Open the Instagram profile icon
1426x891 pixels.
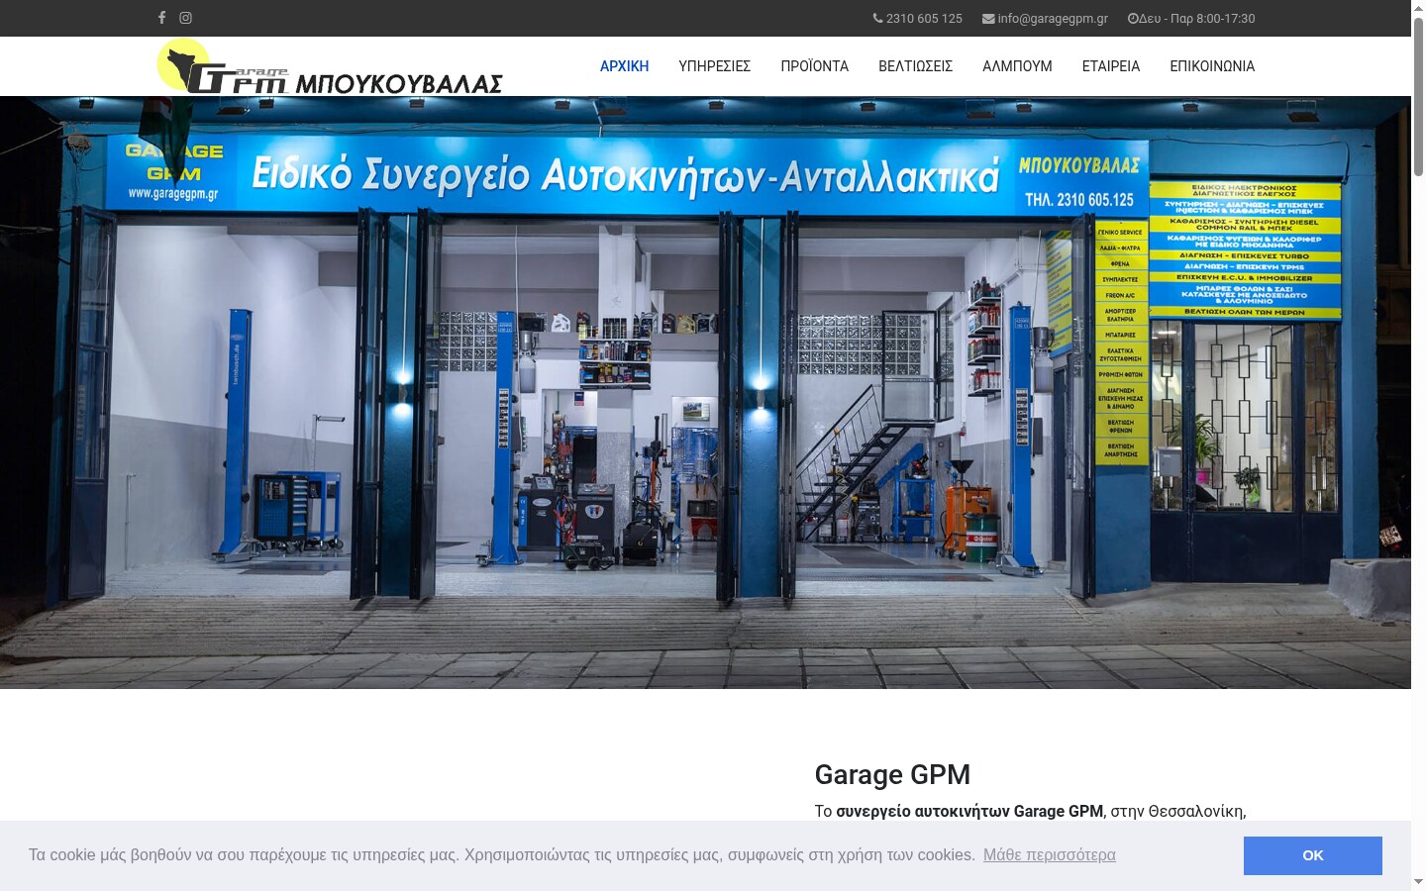pyautogui.click(x=185, y=18)
